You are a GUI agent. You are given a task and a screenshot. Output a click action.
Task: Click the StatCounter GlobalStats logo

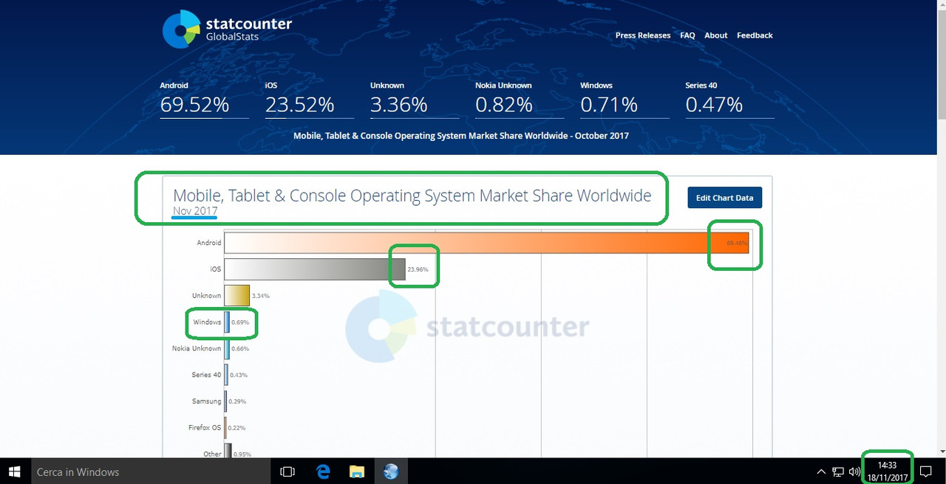click(x=227, y=30)
